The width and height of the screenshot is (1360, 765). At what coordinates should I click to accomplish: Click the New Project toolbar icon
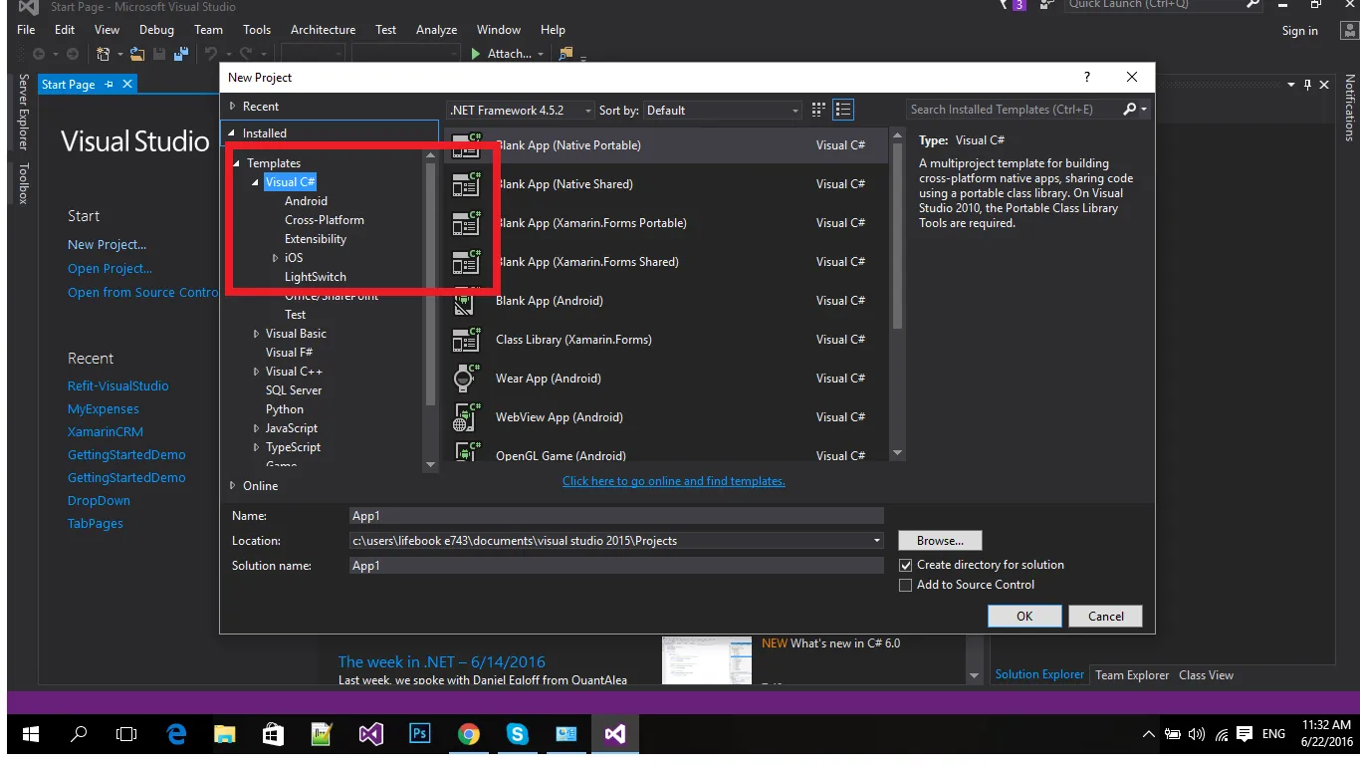[104, 54]
